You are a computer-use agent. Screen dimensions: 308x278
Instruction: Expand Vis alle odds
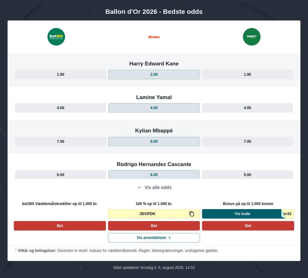click(x=154, y=187)
